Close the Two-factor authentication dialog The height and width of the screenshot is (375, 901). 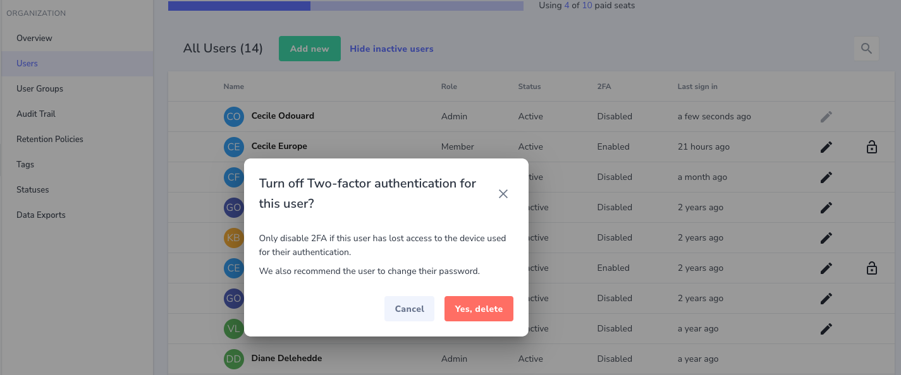click(503, 194)
